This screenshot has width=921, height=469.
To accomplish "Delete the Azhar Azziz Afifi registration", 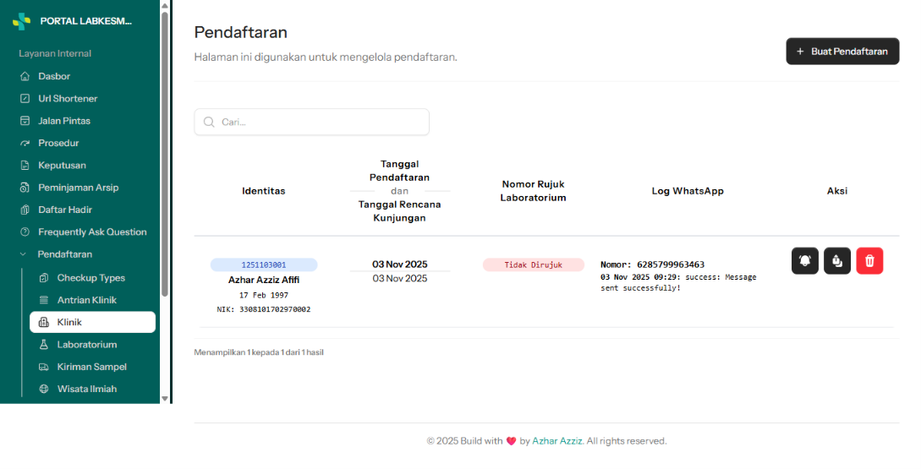I will pos(869,260).
